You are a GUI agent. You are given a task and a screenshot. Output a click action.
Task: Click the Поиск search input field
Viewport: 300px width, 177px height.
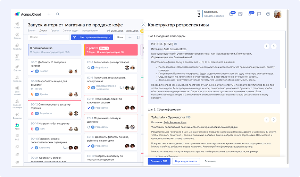(x=48, y=37)
